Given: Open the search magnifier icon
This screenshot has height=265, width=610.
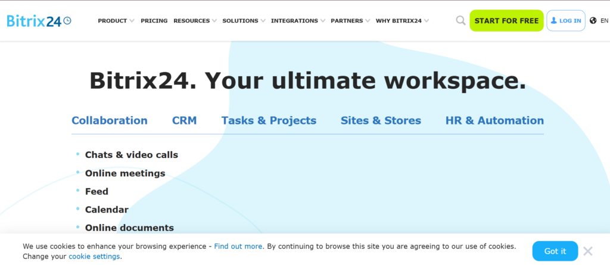Looking at the screenshot, I should tap(460, 21).
